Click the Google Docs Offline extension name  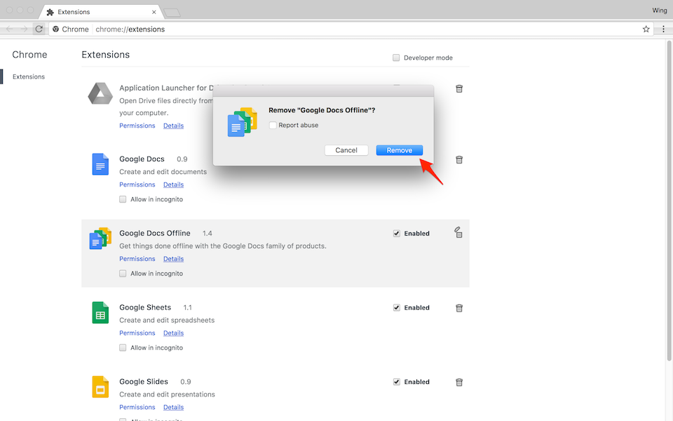[x=154, y=233]
